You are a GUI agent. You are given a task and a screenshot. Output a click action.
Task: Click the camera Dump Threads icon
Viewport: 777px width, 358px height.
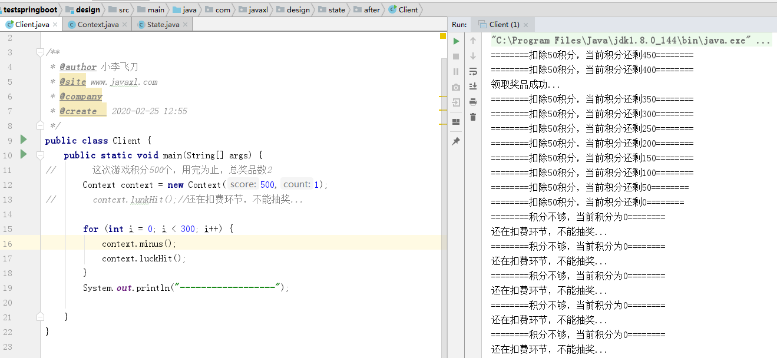456,87
